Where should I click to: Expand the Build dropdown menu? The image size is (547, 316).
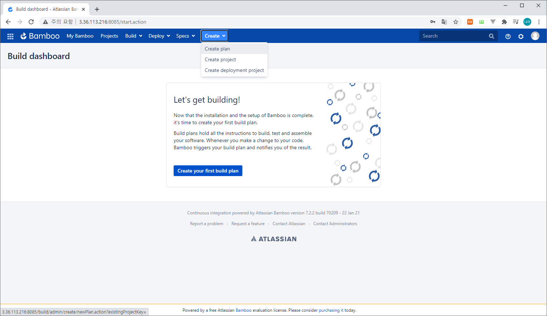[x=134, y=36]
